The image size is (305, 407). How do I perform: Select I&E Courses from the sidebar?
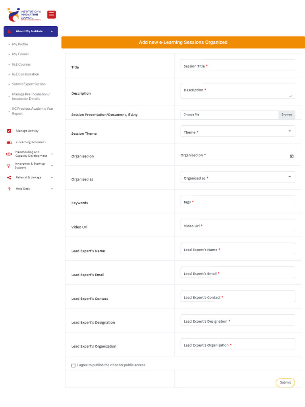pyautogui.click(x=21, y=64)
